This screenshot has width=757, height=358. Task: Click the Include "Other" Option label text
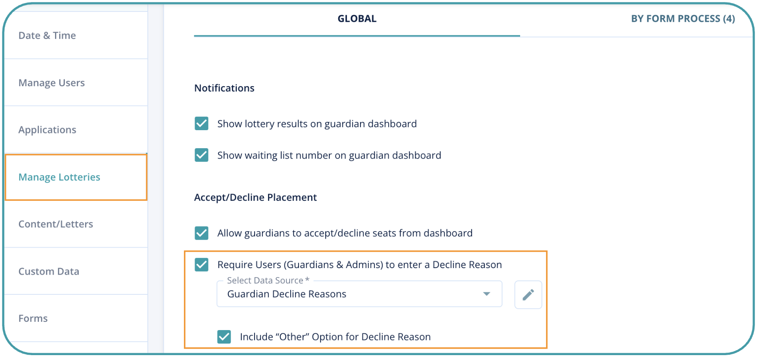click(335, 337)
